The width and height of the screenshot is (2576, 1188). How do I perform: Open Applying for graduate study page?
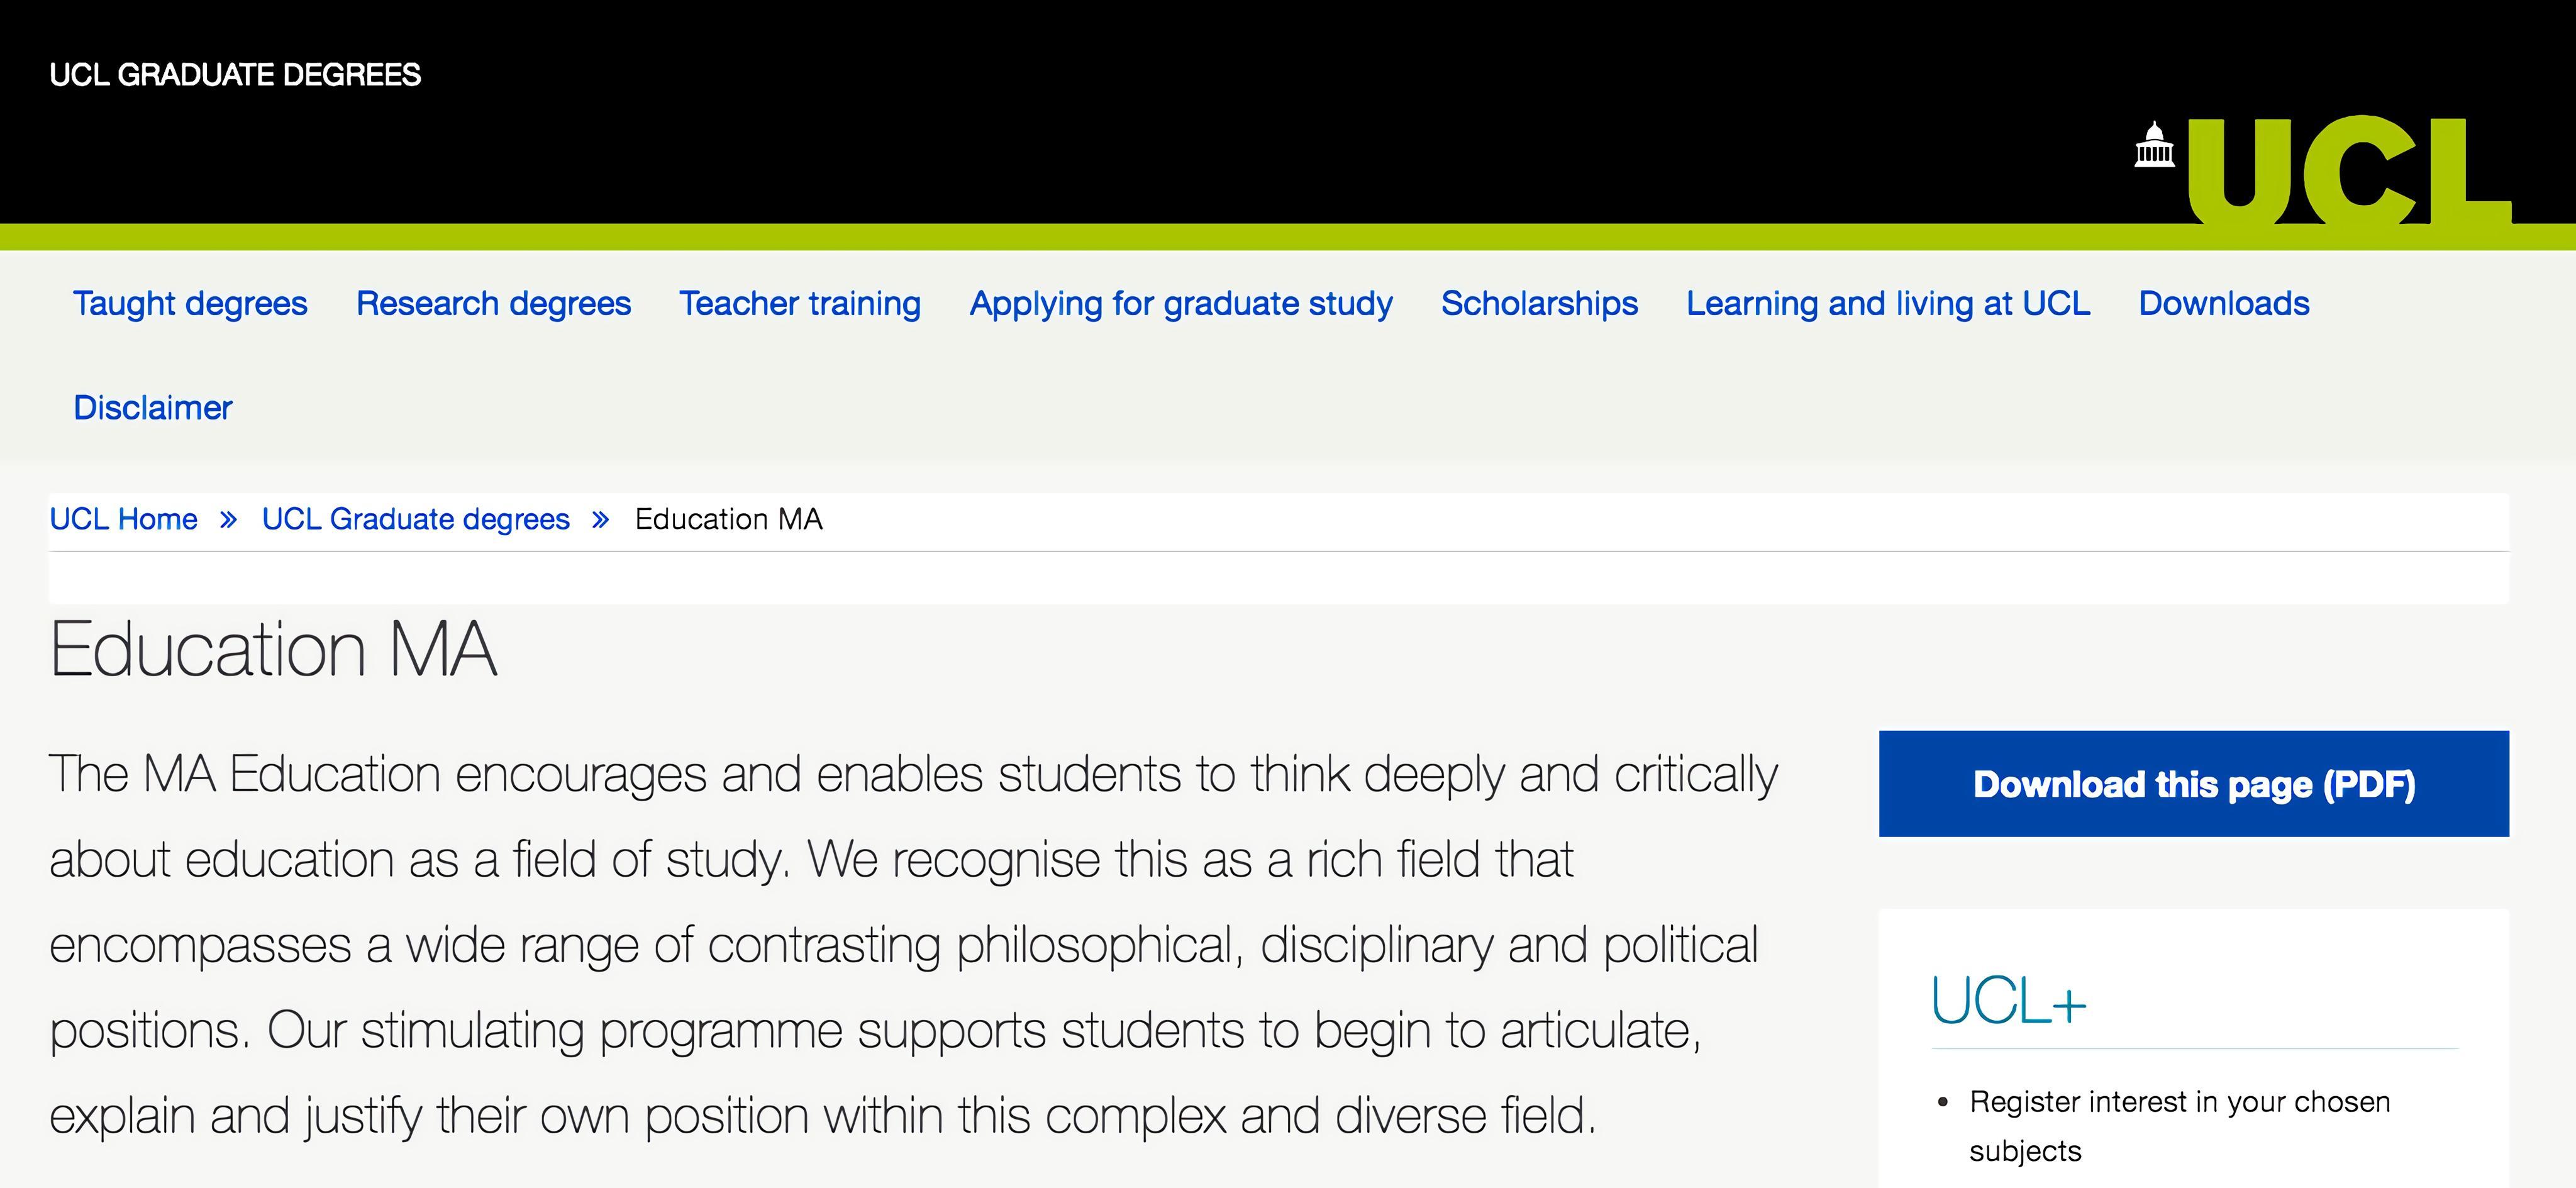click(x=1181, y=303)
